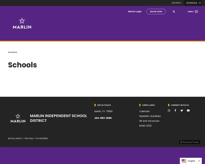This screenshot has height=164, width=205.
Task: Open the English language selector
Action: (191, 161)
